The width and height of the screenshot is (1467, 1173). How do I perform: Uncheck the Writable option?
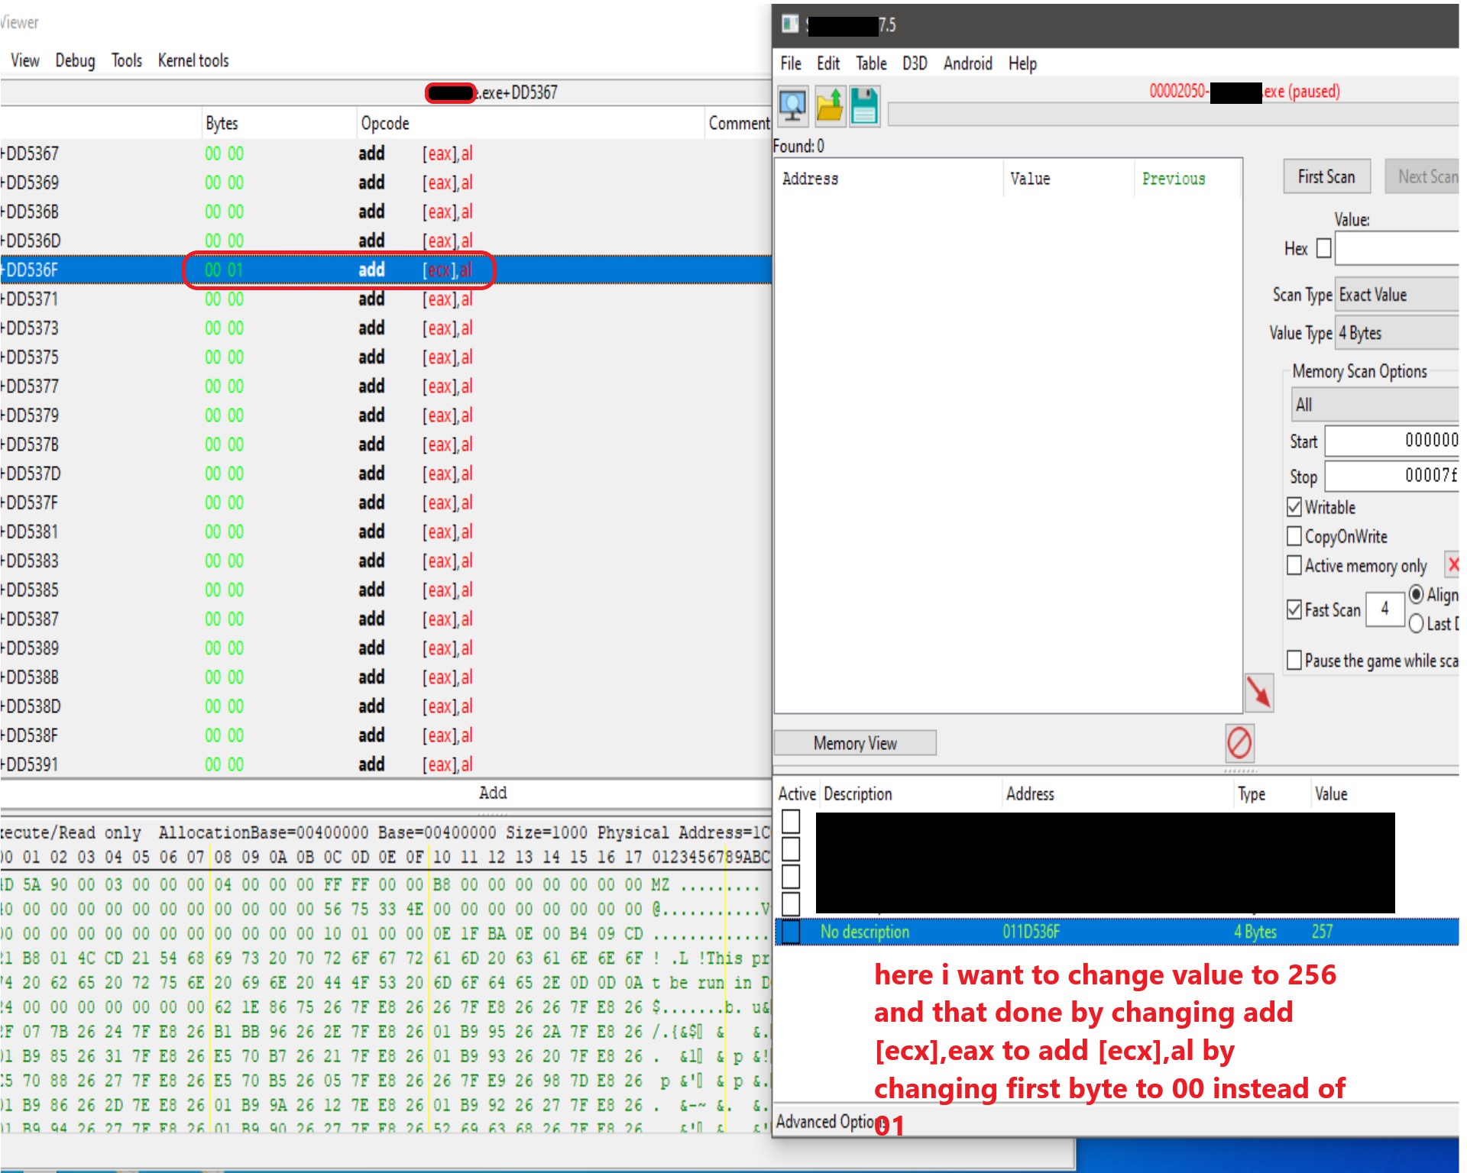[1294, 507]
